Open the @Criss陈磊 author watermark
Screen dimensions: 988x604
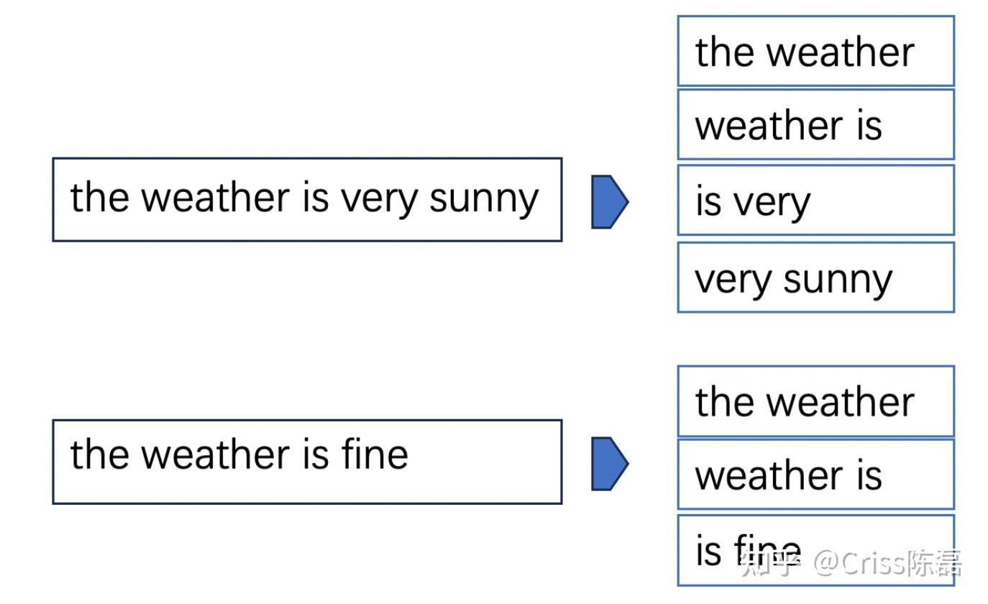click(x=888, y=563)
